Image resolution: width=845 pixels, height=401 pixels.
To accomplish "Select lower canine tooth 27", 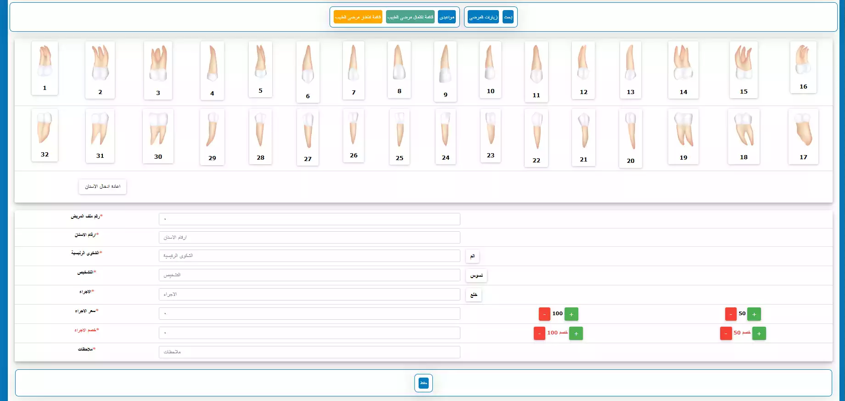I will tap(308, 137).
